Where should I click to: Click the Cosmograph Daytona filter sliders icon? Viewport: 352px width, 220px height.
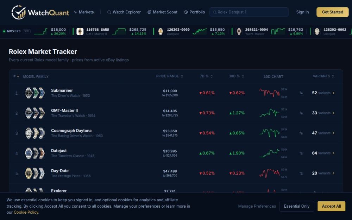pos(301,133)
